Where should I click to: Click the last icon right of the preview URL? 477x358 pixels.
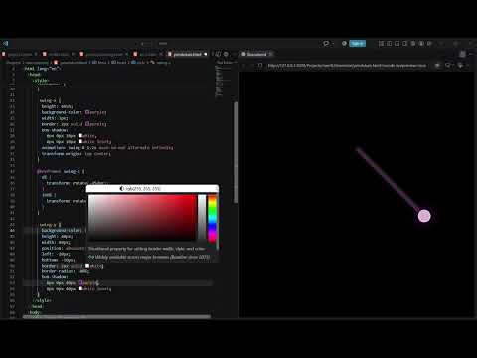click(460, 66)
